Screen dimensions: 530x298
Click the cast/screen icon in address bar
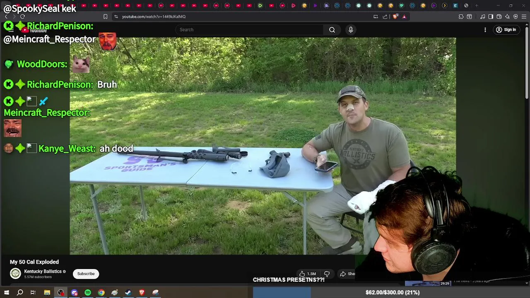tap(376, 17)
